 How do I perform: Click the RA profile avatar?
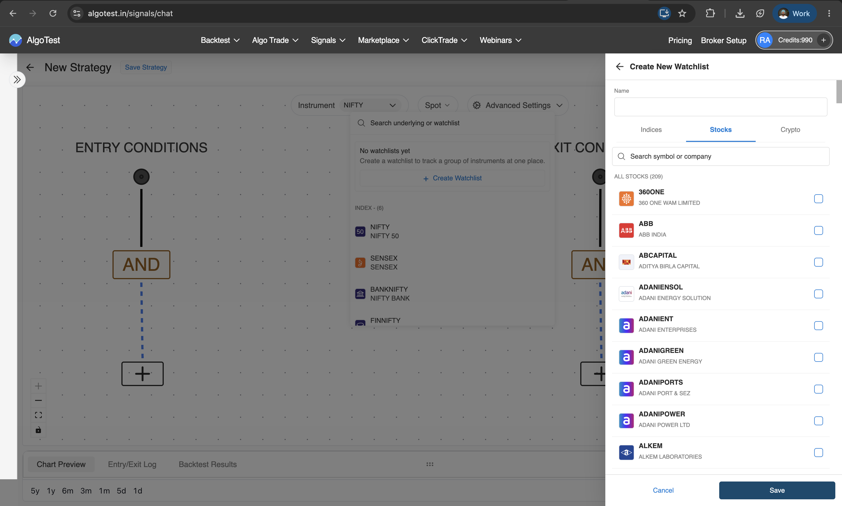[765, 40]
